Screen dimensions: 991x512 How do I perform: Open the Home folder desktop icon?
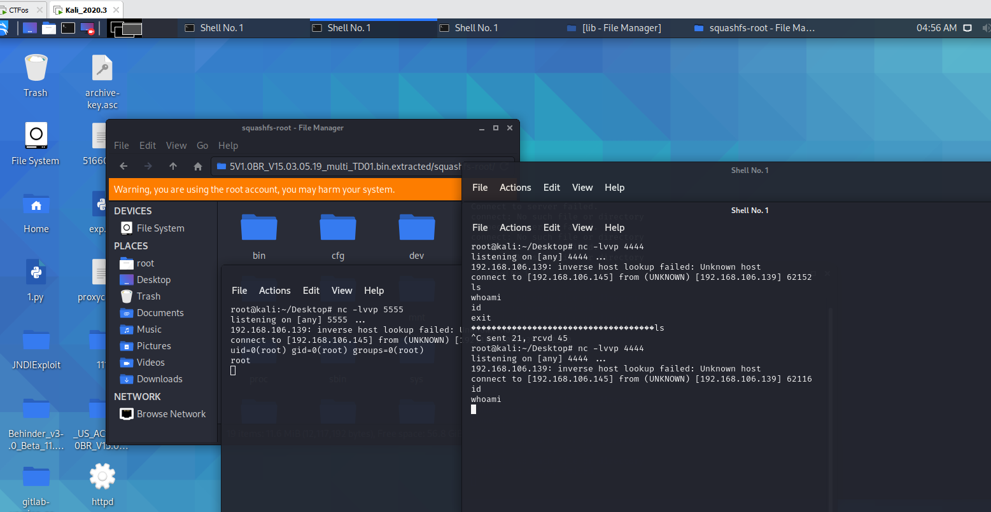[36, 212]
